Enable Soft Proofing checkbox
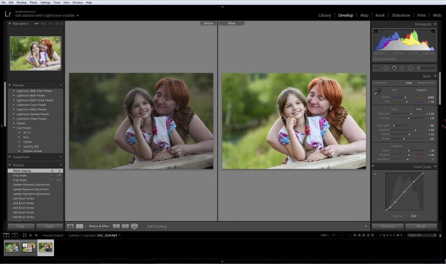This screenshot has width=446, height=264. tap(144, 227)
